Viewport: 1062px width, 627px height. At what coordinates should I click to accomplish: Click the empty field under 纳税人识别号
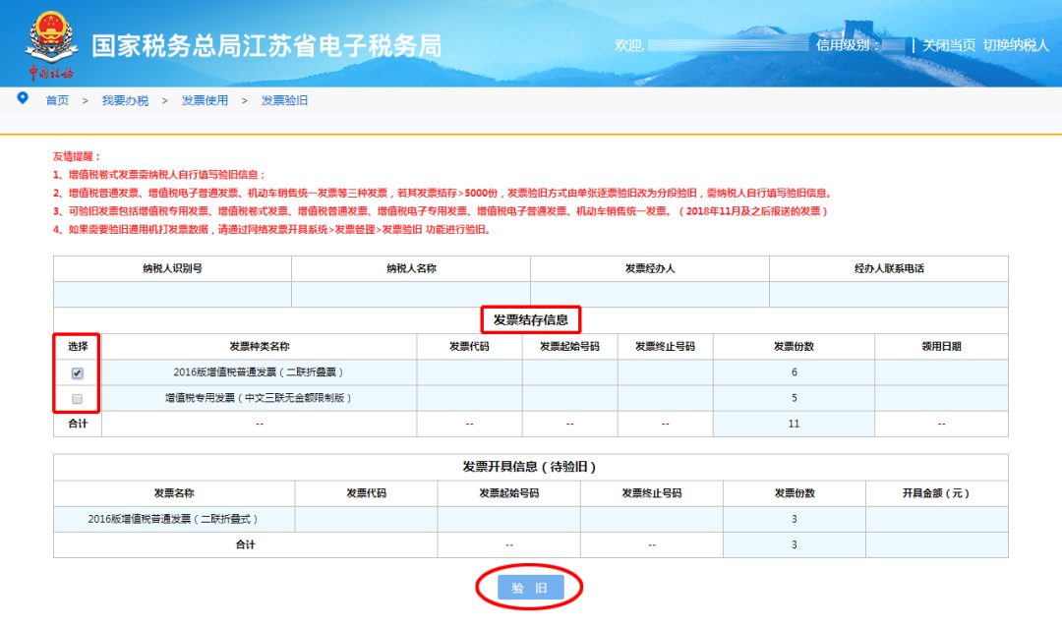[173, 295]
